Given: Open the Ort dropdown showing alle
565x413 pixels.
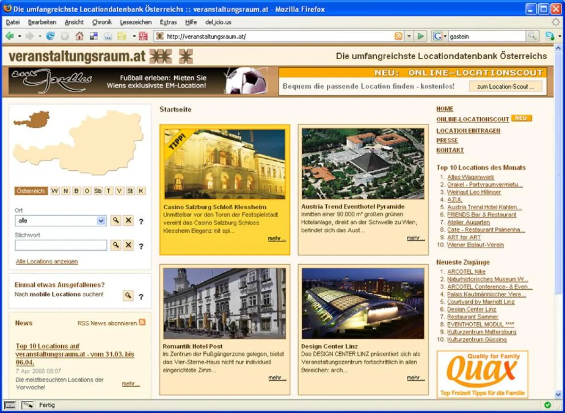Looking at the screenshot, I should (x=101, y=221).
